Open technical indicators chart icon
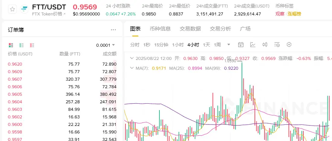Viewport: 332px width, 141px height. 253,44
